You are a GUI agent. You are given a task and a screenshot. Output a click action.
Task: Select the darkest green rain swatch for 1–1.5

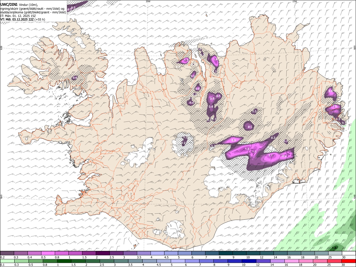(x=64, y=261)
